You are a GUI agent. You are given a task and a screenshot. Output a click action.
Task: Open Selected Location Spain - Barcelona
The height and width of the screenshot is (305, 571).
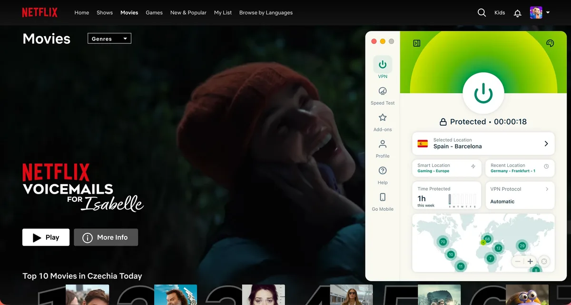(483, 144)
